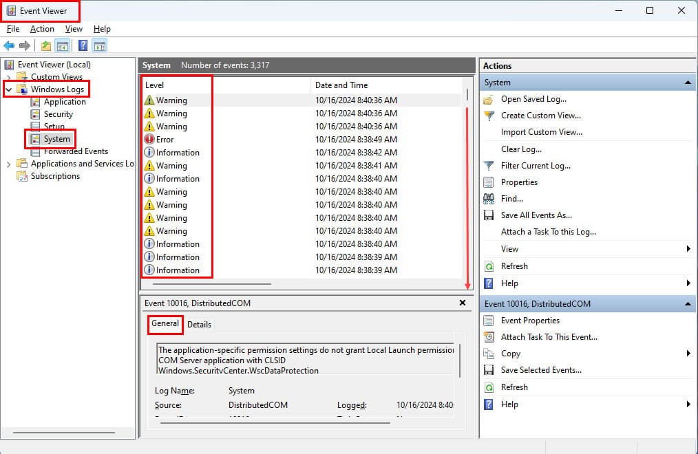Click the Back arrow toolbar icon
This screenshot has height=454, width=698.
9,45
